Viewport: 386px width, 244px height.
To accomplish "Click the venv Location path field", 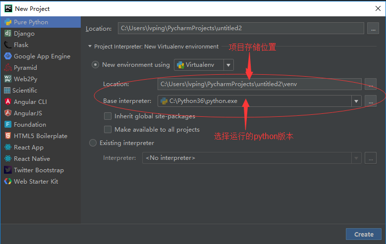I will [x=260, y=84].
